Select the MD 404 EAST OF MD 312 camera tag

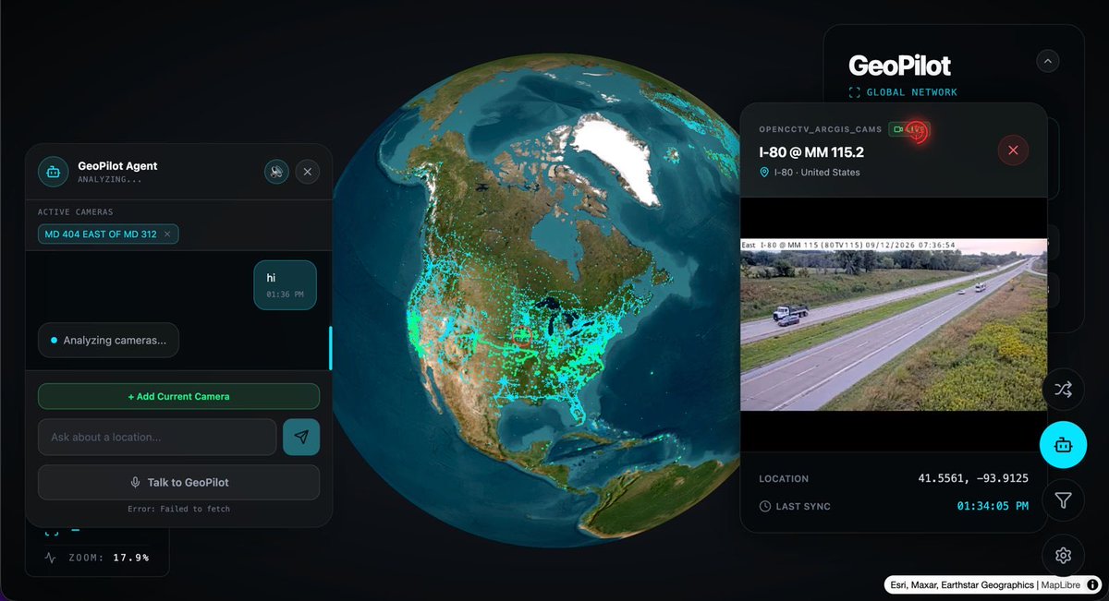108,234
